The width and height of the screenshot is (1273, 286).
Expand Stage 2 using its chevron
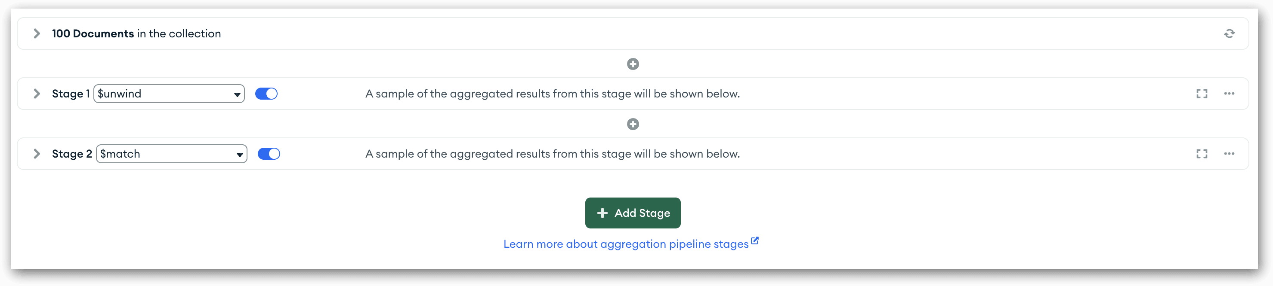(37, 154)
